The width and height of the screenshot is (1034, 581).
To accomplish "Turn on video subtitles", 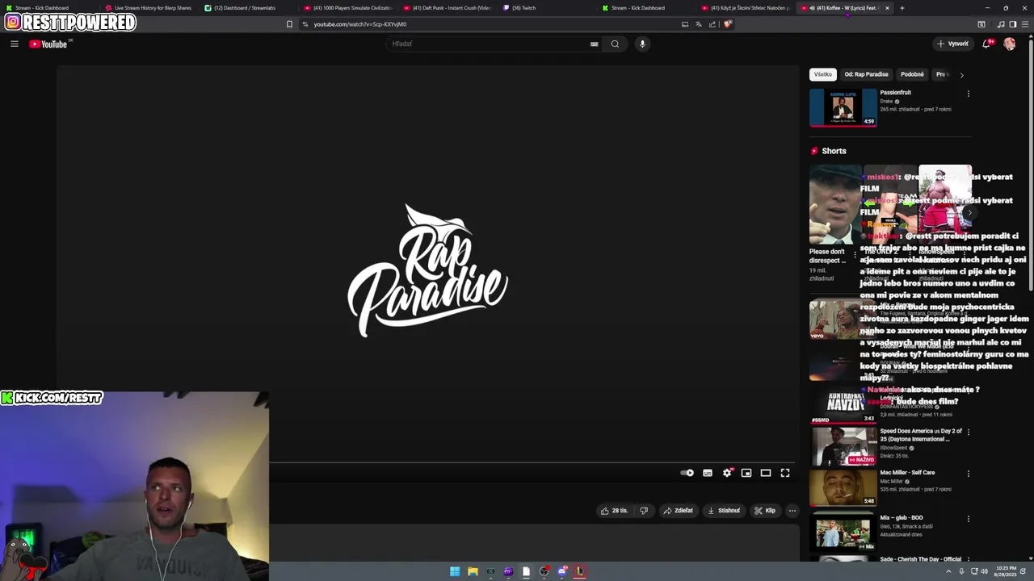I will 708,473.
